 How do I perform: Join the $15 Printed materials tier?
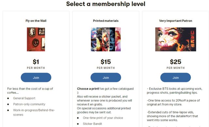(x=106, y=78)
